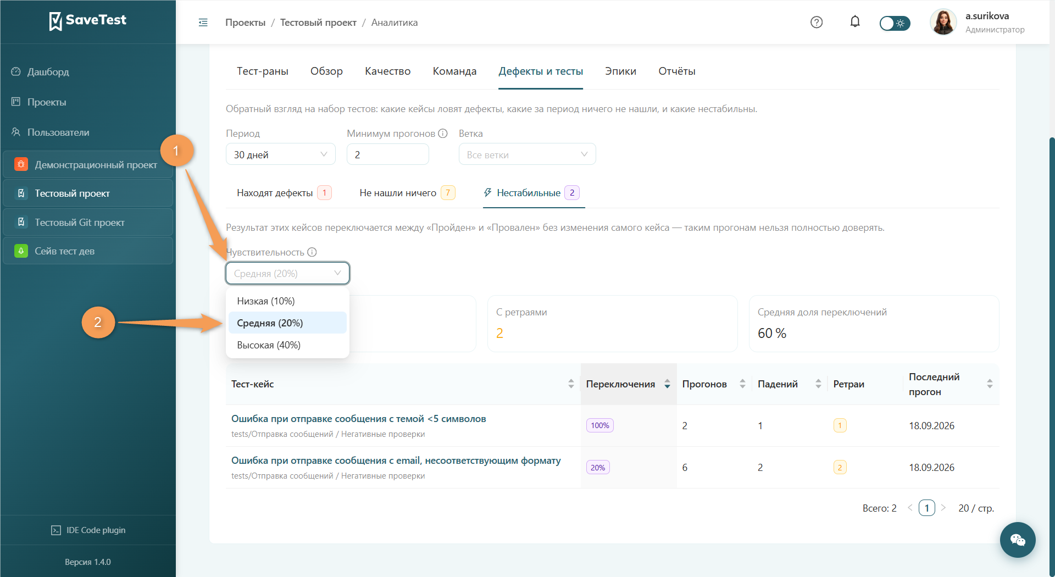Click info icon next to Минимум прогонов

click(443, 134)
